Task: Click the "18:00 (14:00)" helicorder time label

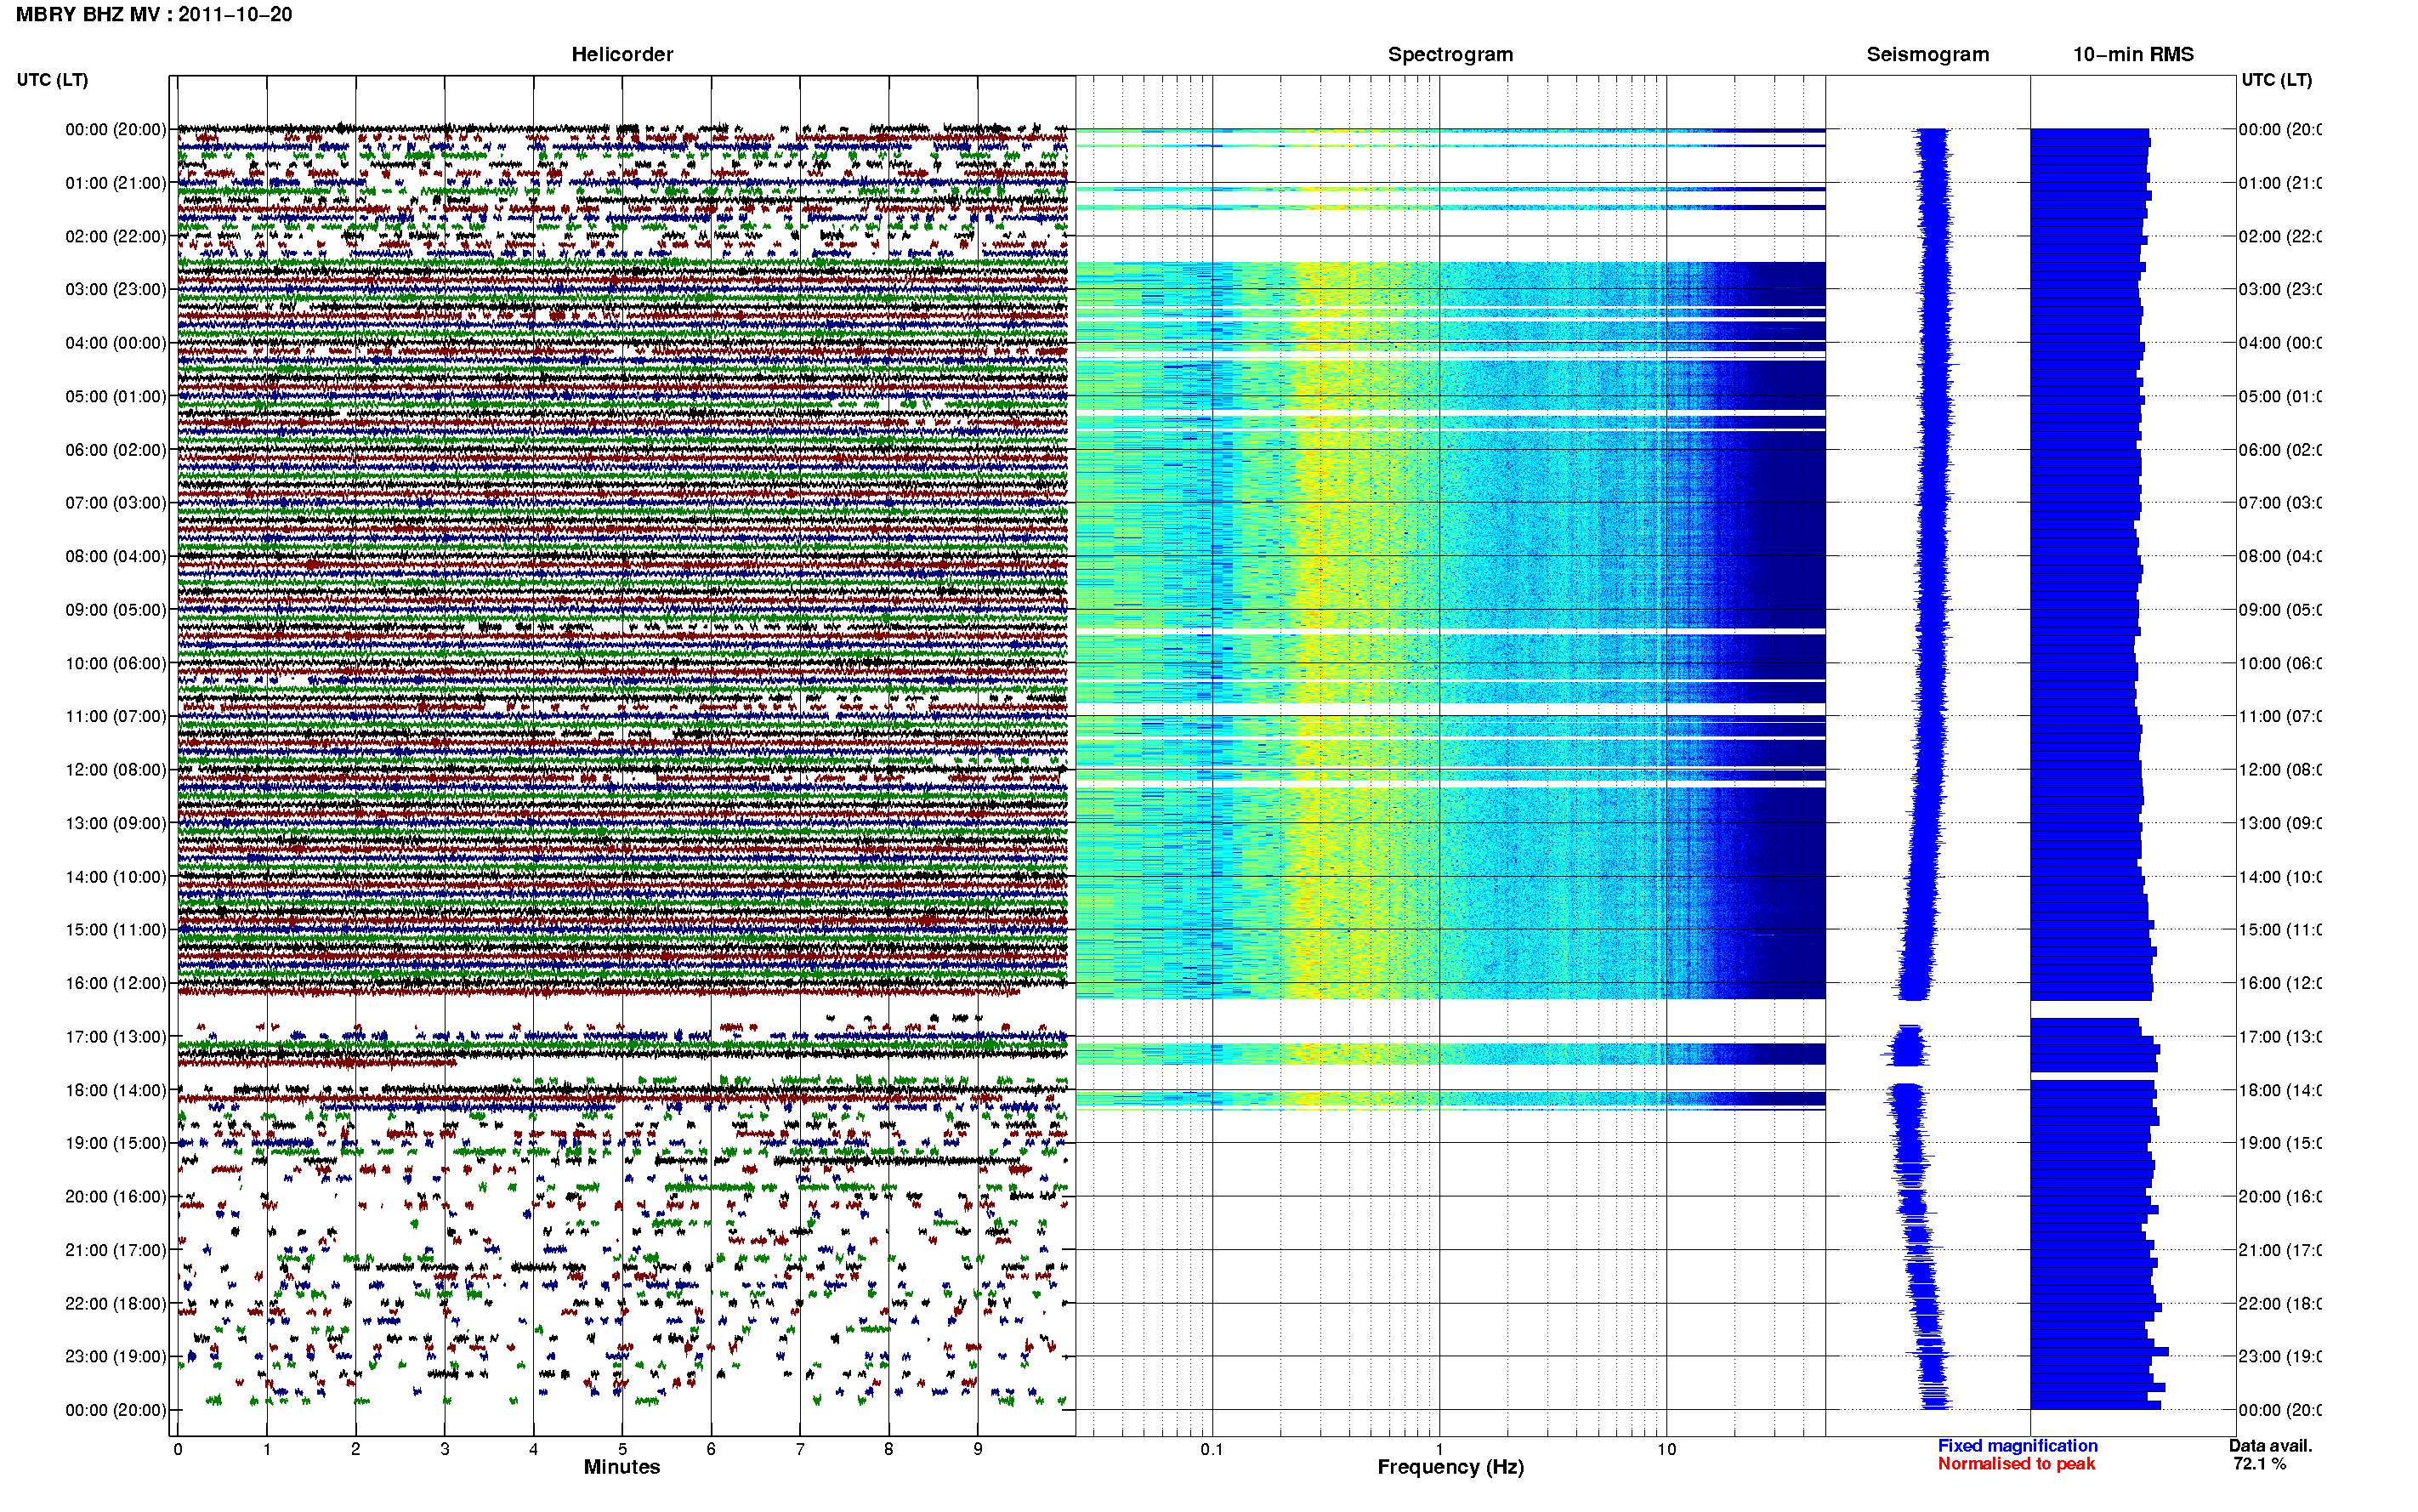Action: click(x=116, y=1090)
